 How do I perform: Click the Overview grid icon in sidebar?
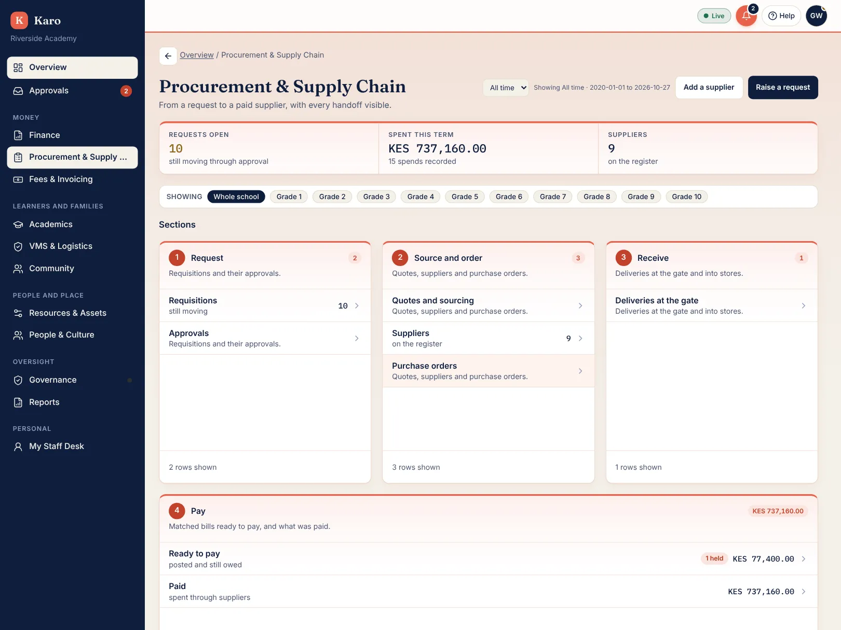18,67
